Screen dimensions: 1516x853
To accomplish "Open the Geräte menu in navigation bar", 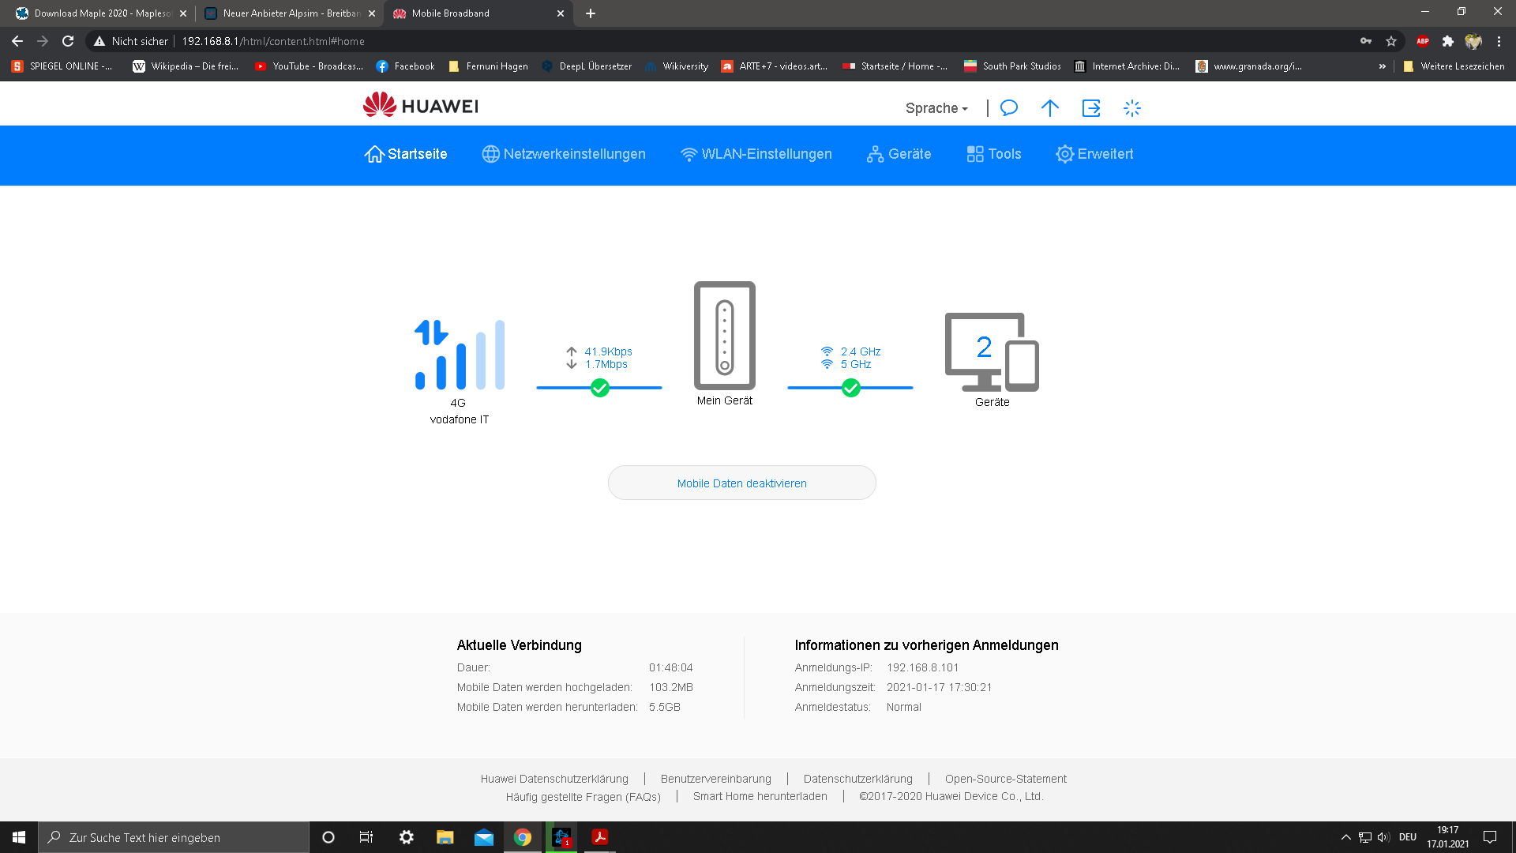I will [x=899, y=154].
